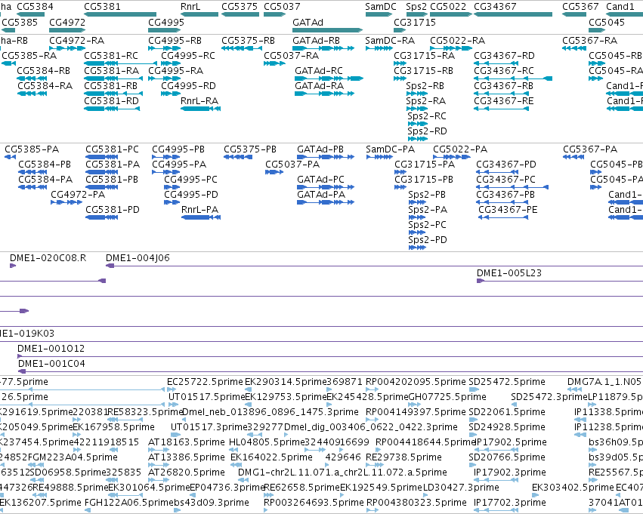Select transcript Sps2-RB

425,86
